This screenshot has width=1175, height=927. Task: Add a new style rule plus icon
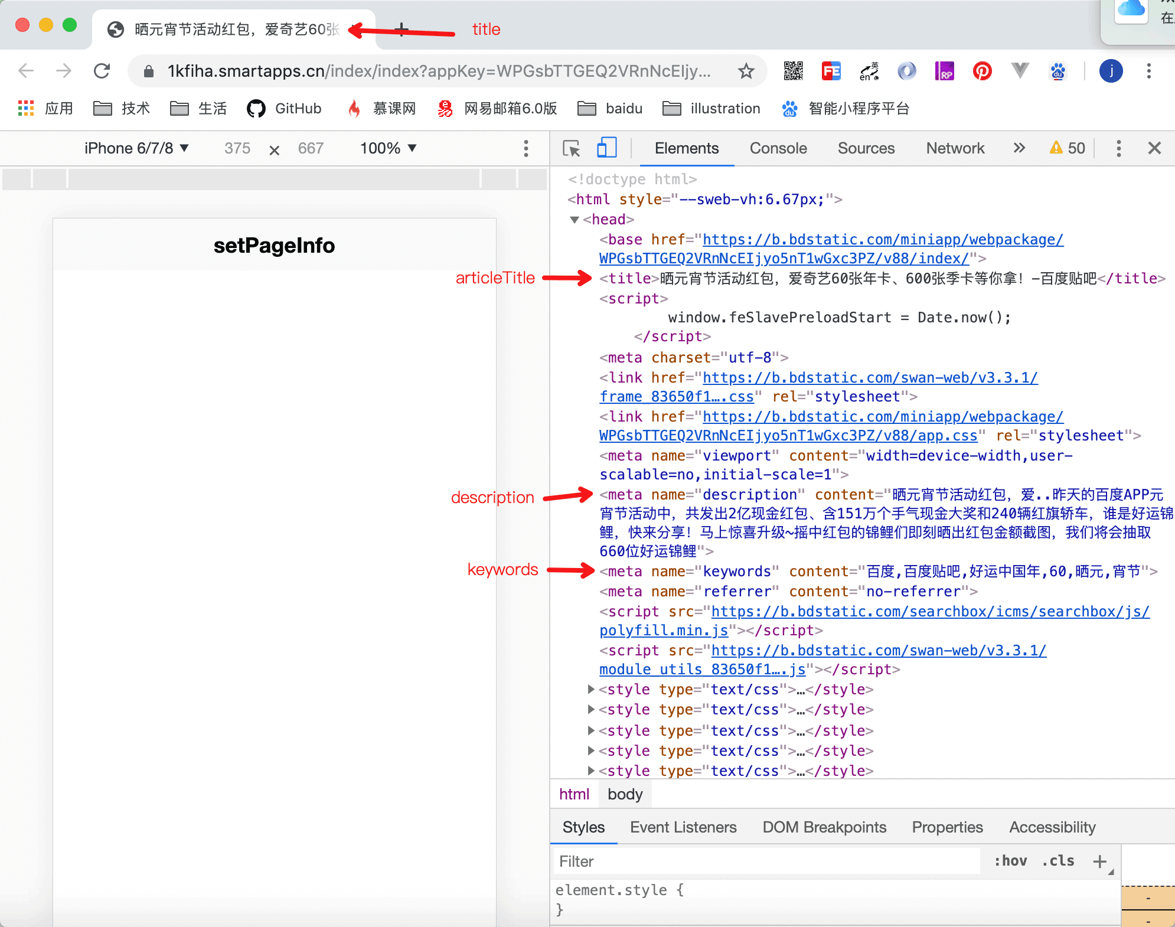click(x=1099, y=861)
